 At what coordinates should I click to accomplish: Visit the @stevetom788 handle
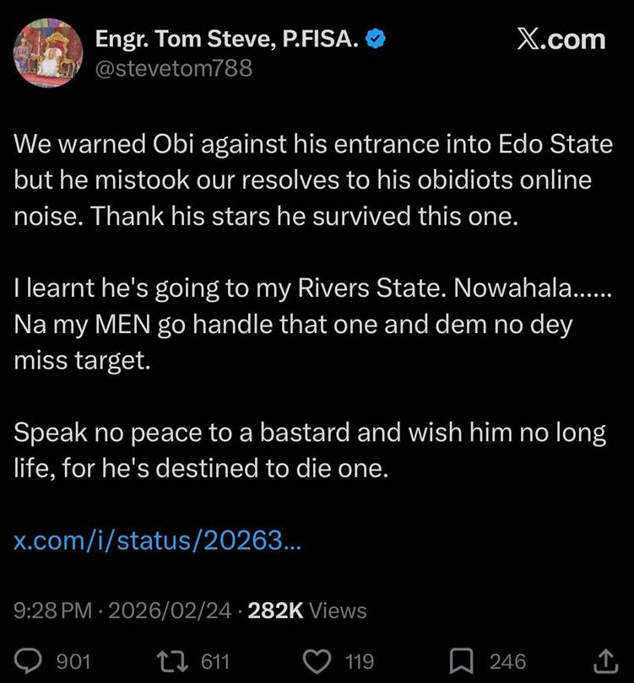[173, 68]
